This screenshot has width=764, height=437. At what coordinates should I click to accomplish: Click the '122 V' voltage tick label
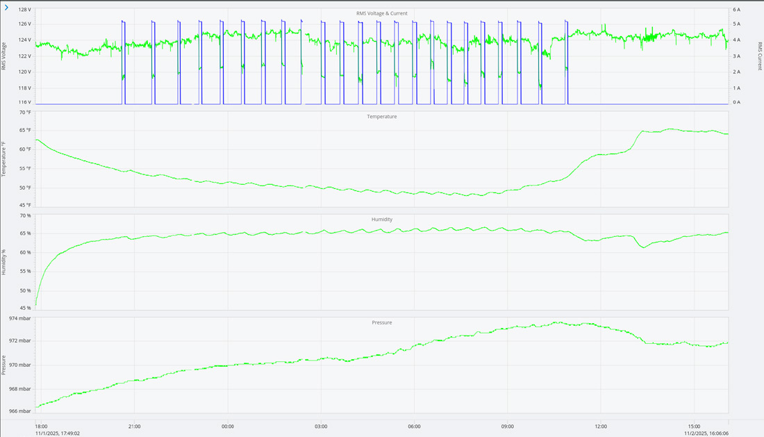click(25, 56)
